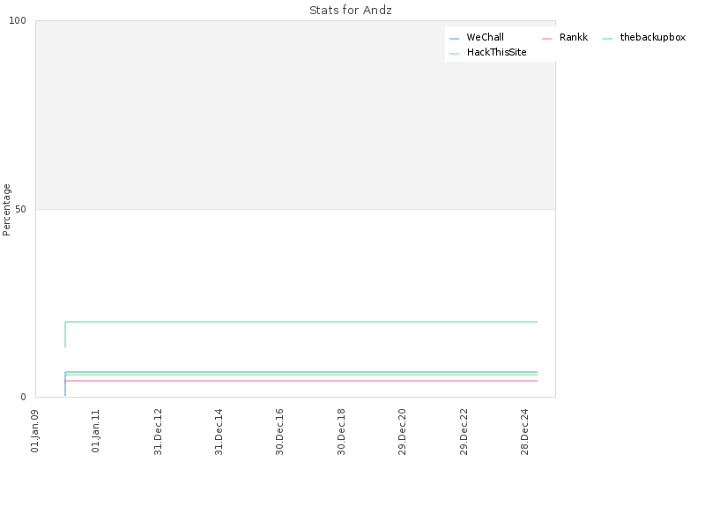Click the HackThisSite legend label
The height and width of the screenshot is (529, 705).
point(496,52)
